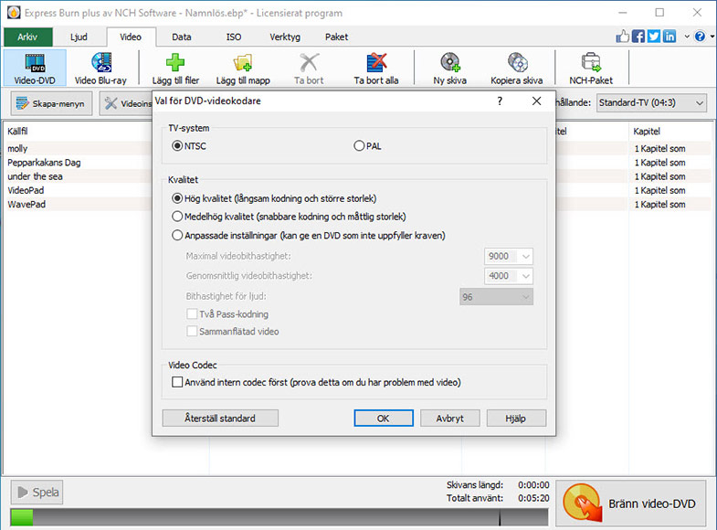Share via the Facebook icon
The height and width of the screenshot is (530, 717).
pyautogui.click(x=638, y=37)
